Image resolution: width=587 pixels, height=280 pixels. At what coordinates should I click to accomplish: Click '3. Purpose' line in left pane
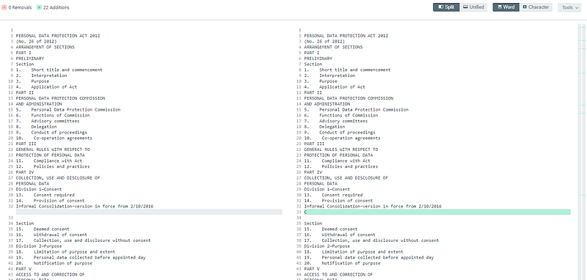click(x=32, y=81)
